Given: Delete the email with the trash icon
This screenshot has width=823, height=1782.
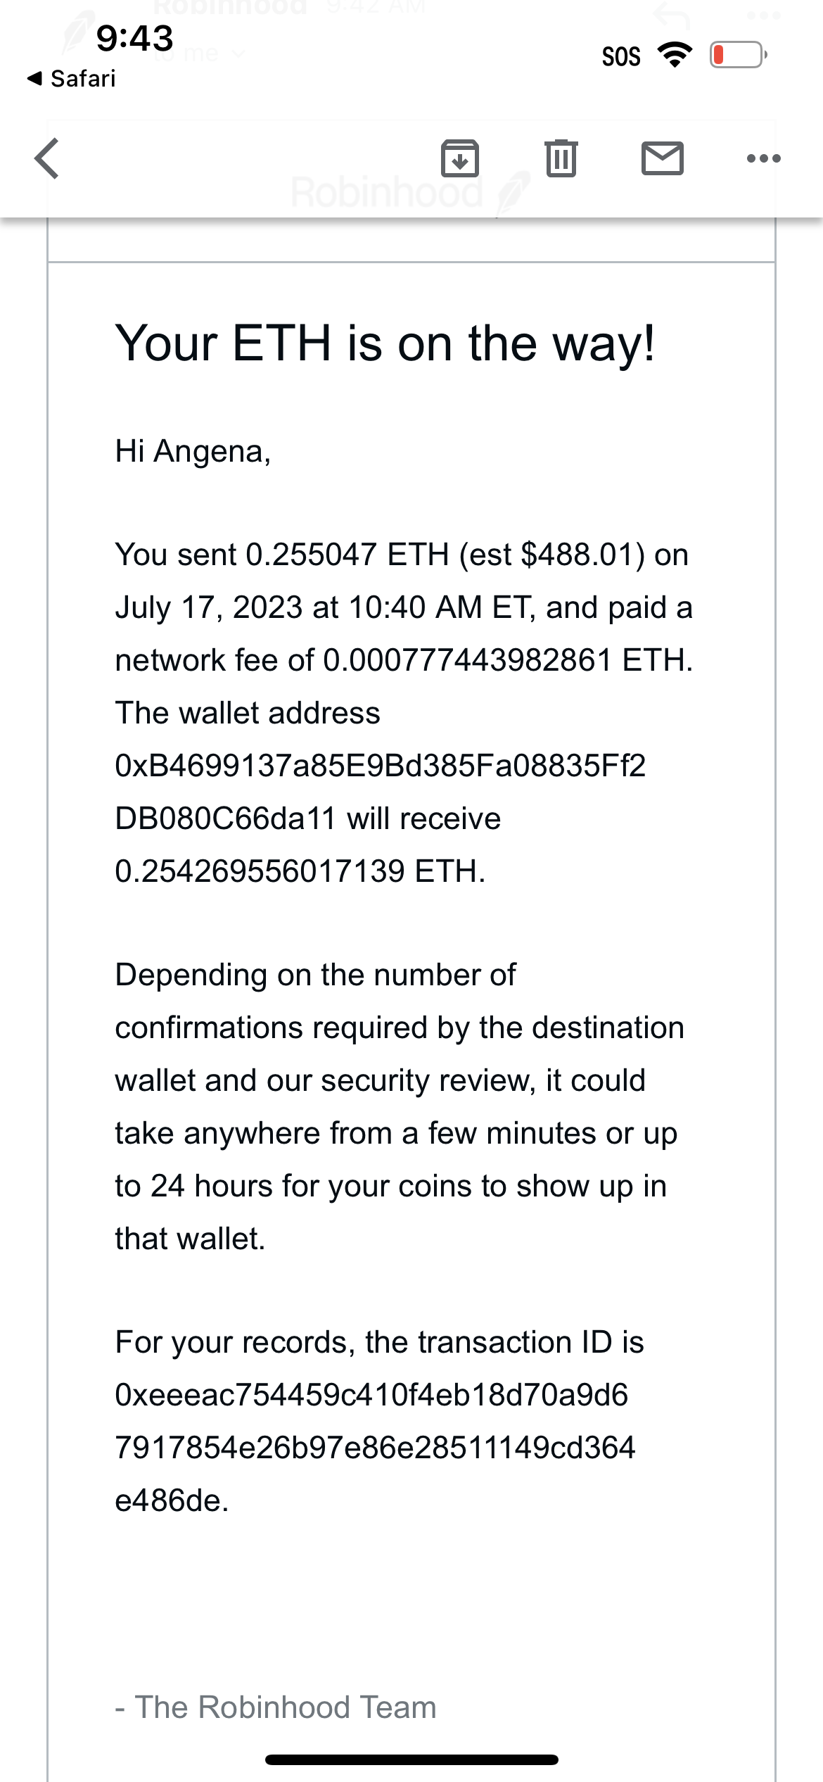Looking at the screenshot, I should tap(561, 158).
